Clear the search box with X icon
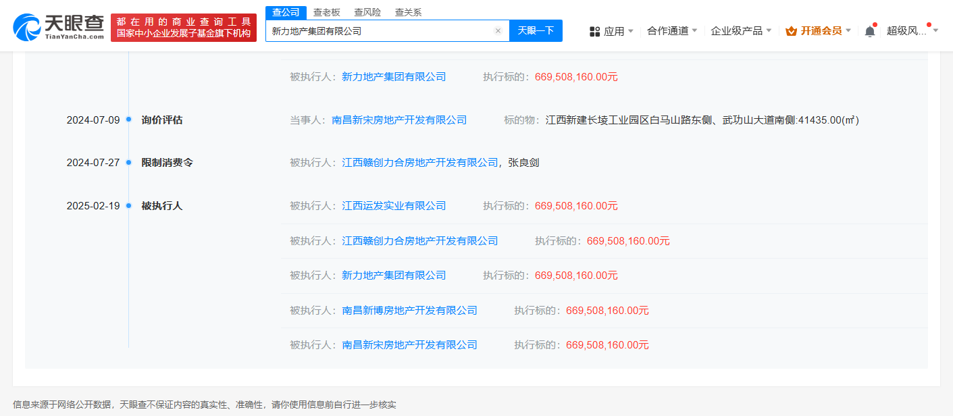This screenshot has height=416, width=953. 498,31
